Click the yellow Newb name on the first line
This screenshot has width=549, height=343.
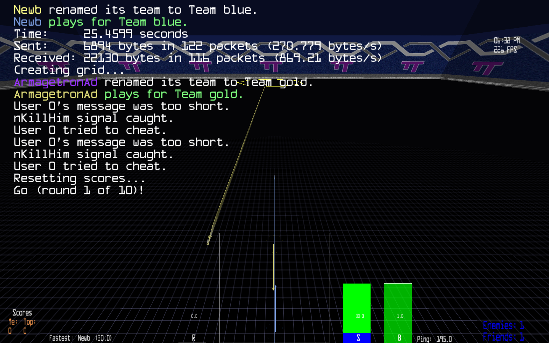point(27,10)
